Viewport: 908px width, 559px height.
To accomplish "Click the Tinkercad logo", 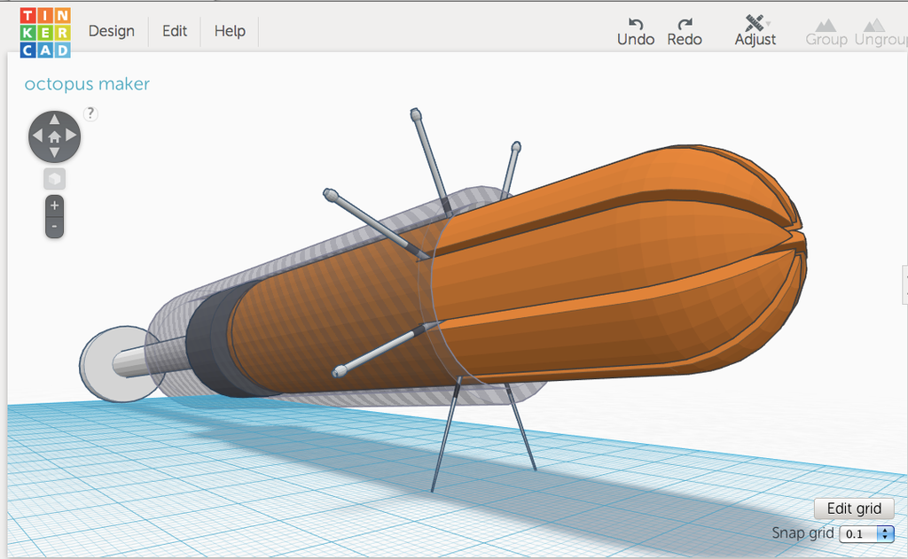I will point(45,32).
